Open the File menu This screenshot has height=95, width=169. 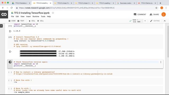pyautogui.click(x=12, y=16)
